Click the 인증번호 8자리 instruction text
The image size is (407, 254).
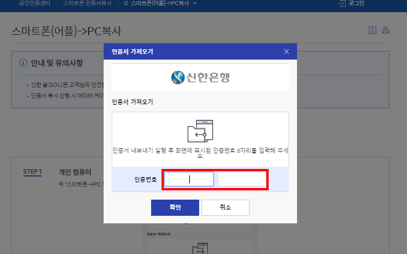(x=200, y=153)
